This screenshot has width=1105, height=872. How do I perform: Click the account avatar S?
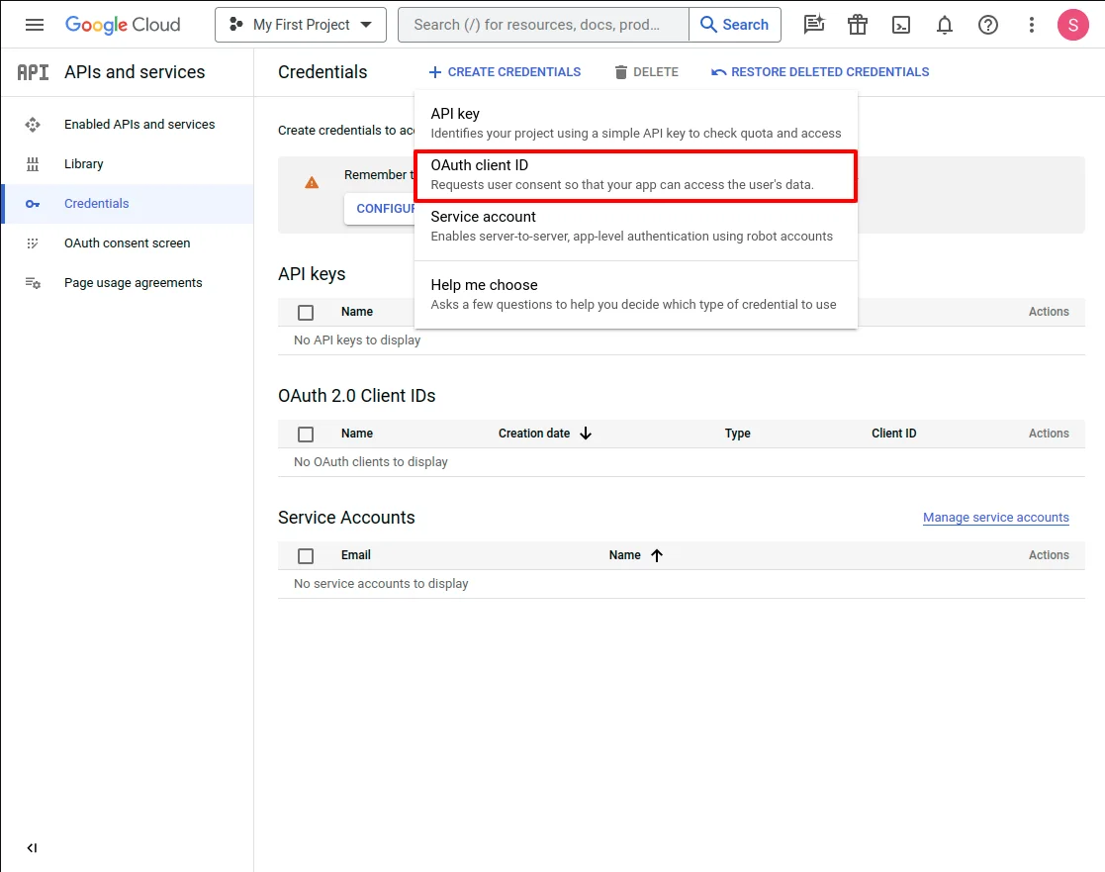point(1073,25)
